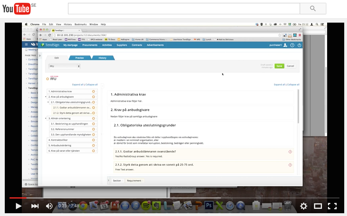347x216 pixels.
Task: Open Chrome's red hamburger menu icon
Action: 300,35
